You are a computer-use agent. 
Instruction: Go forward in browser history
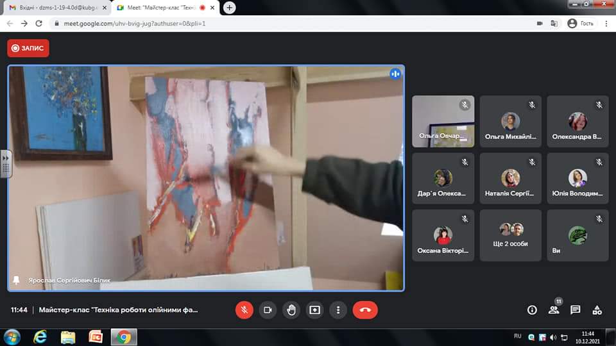(x=24, y=24)
